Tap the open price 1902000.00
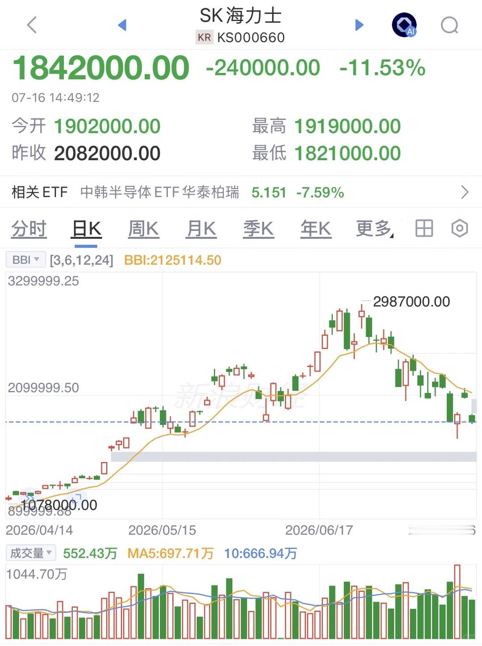 [x=107, y=126]
